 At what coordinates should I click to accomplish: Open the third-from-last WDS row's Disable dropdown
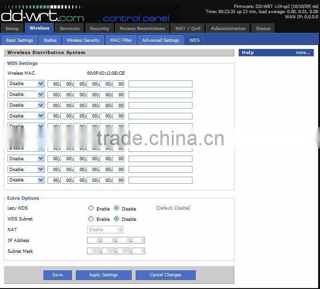point(26,158)
